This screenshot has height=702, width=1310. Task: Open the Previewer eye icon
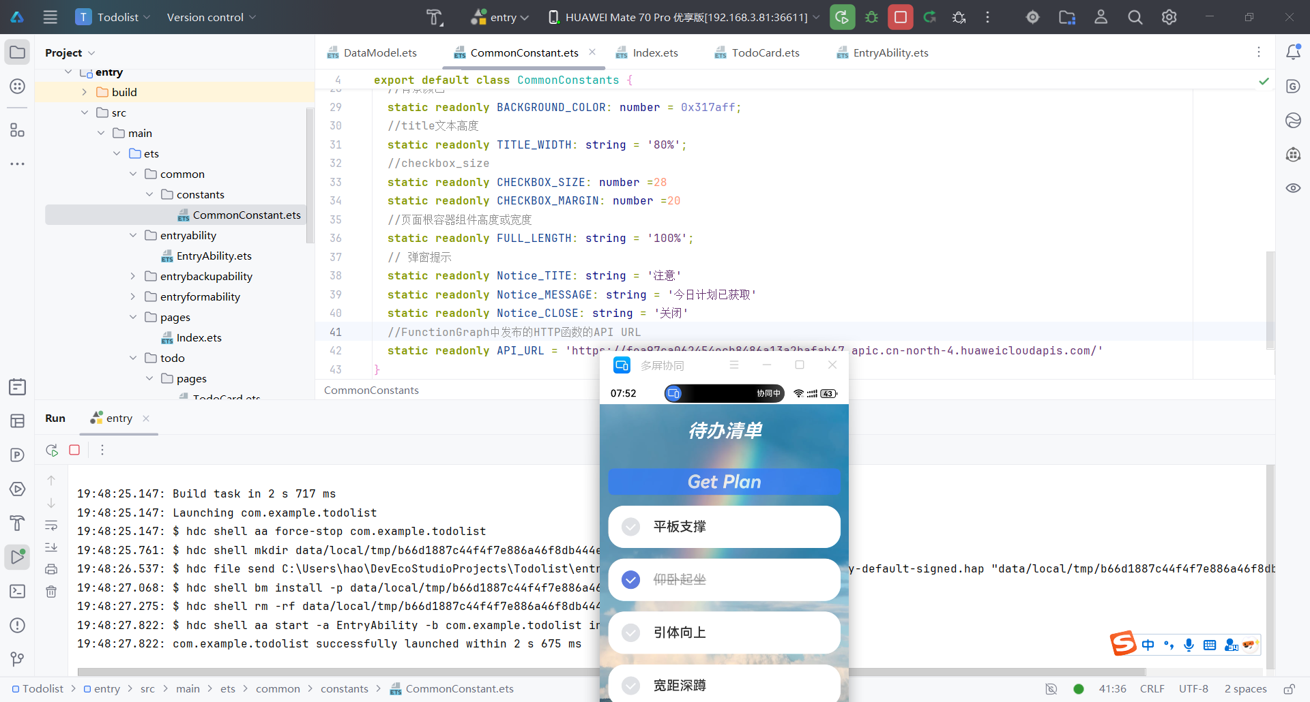[1293, 187]
